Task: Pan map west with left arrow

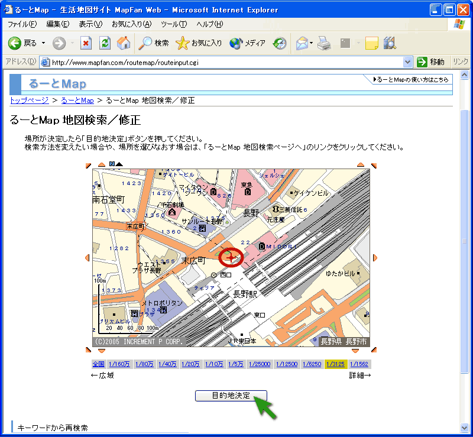Action: pos(88,258)
